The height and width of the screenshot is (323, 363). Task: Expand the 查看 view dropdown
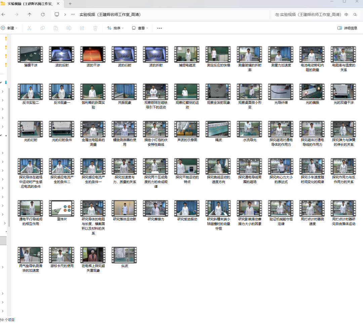(140, 28)
